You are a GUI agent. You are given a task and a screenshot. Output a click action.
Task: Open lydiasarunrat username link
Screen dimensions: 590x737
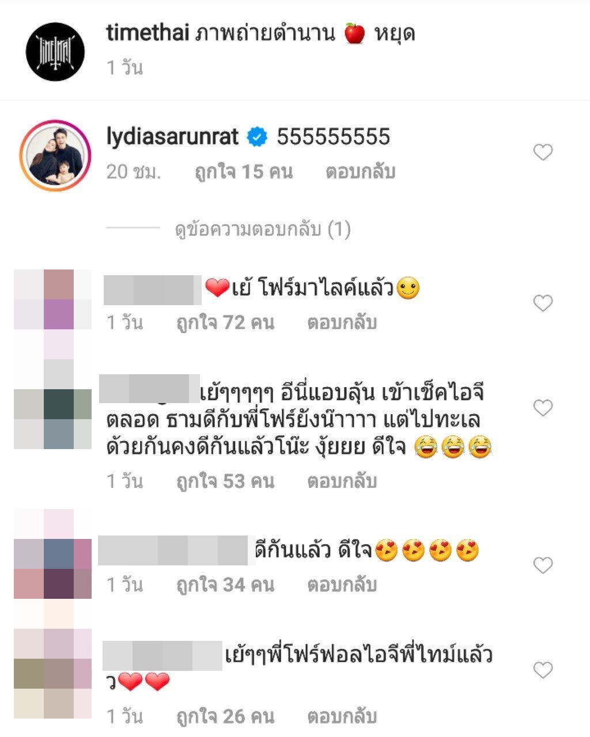tap(172, 137)
